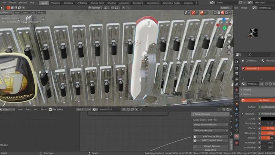This screenshot has height=155, width=275.
Task: Select the orange box-select mode icon
Action: click(8, 8)
